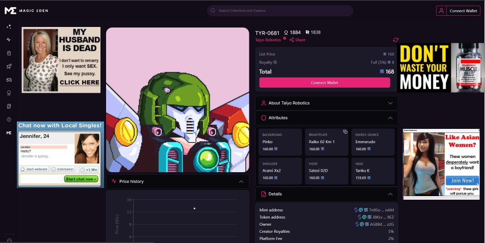Image resolution: width=485 pixels, height=243 pixels.
Task: Click the shield icon beside Attributes
Action: [264, 118]
